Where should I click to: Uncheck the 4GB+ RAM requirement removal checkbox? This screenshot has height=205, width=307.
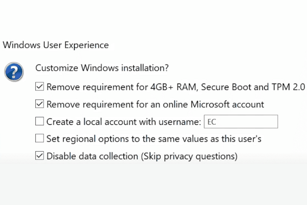pos(39,87)
